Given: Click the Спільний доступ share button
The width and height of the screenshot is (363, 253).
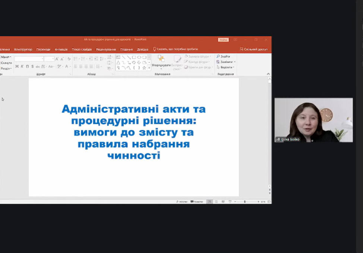Looking at the screenshot, I should (x=253, y=49).
